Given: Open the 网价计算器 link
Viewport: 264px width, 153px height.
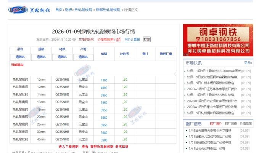Looking at the screenshot, I should coord(132,40).
